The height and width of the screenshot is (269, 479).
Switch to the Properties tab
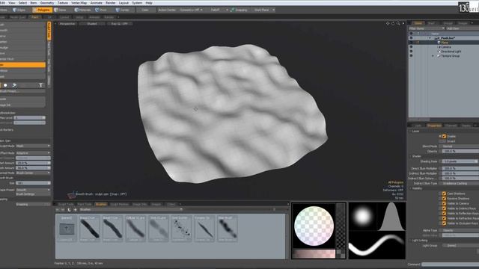pyautogui.click(x=434, y=126)
